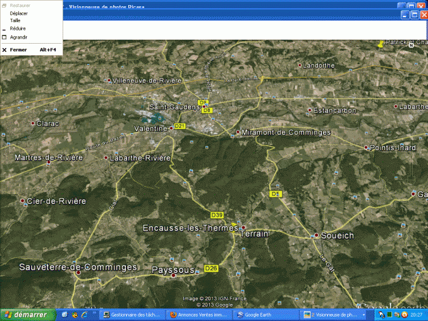
Task: Click the Valentine place label
Action: tap(150, 129)
